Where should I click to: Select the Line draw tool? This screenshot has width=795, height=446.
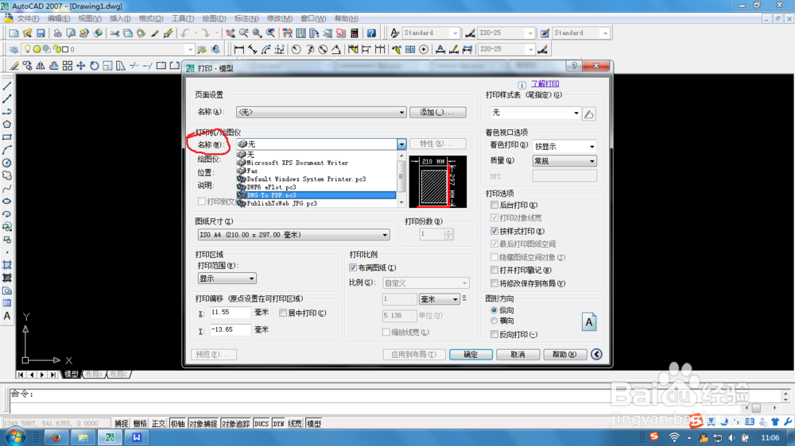point(7,86)
